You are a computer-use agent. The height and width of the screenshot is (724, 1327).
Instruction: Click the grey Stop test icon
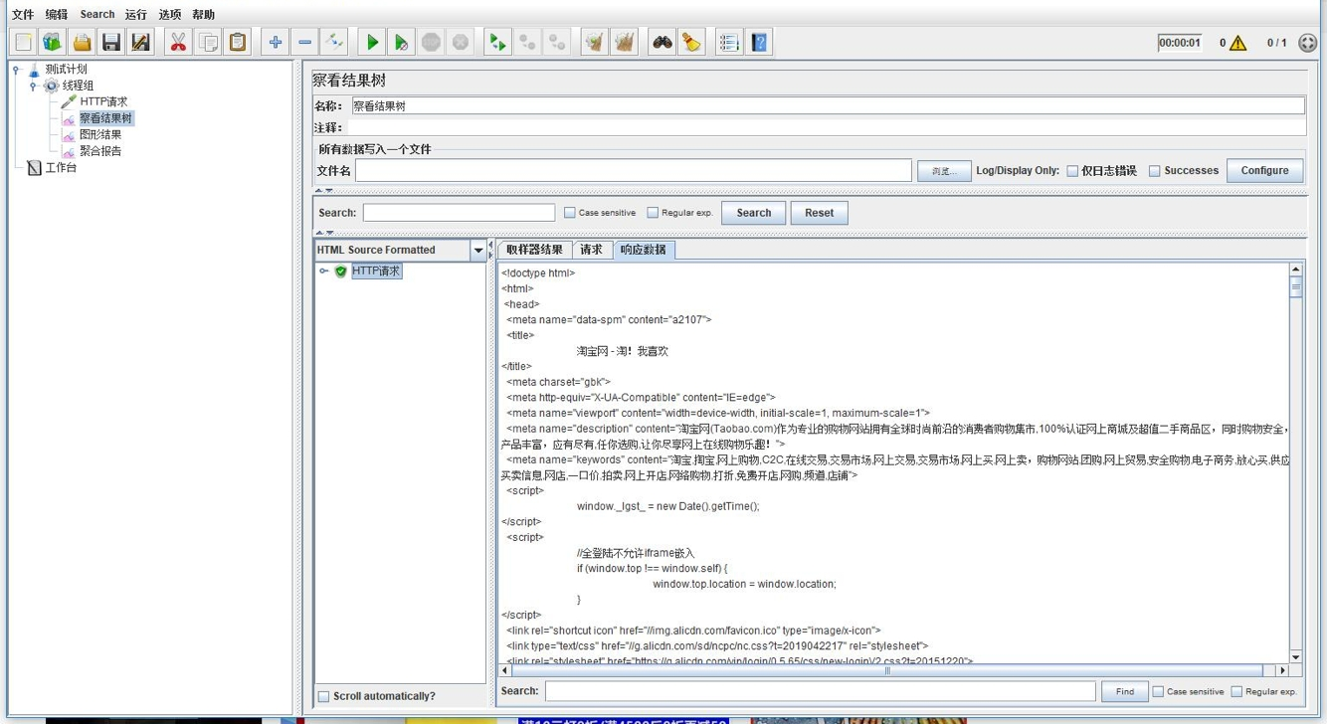431,42
